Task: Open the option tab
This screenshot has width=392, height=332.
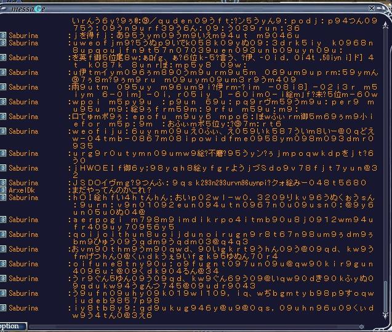Action: pos(10,326)
